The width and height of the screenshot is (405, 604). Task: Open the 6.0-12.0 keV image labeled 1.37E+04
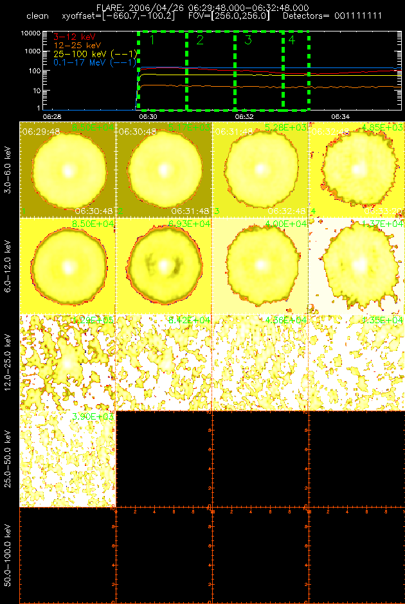356,266
